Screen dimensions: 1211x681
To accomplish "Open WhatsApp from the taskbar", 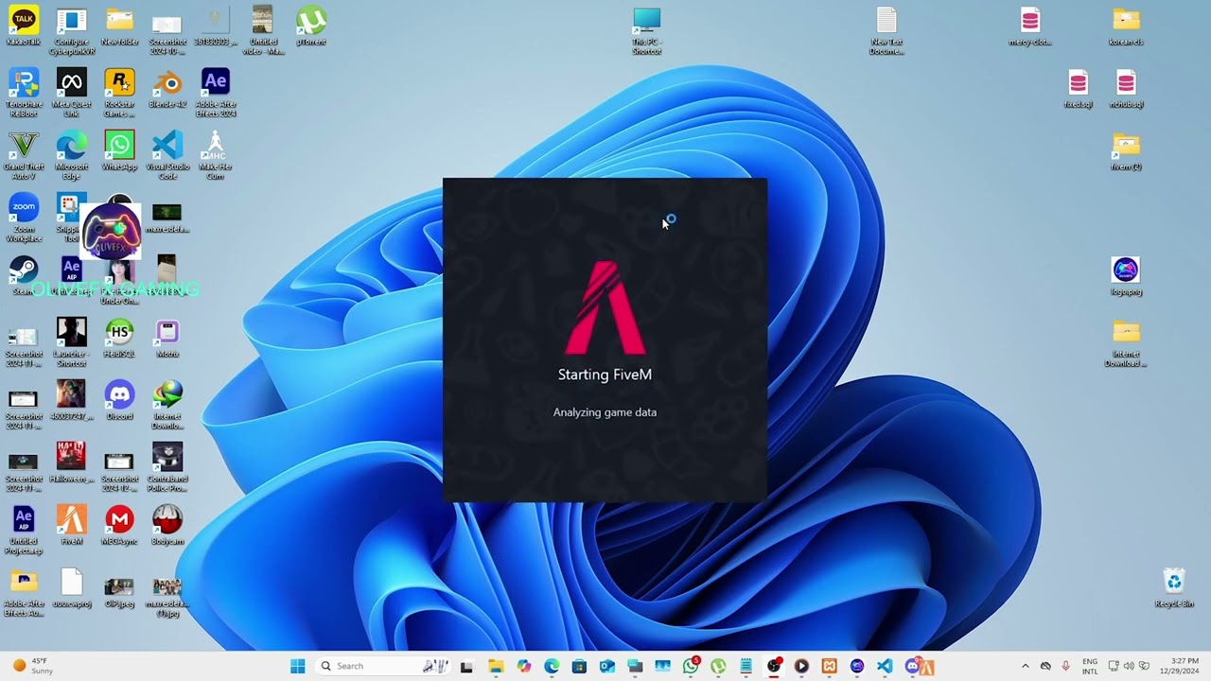I will click(691, 666).
